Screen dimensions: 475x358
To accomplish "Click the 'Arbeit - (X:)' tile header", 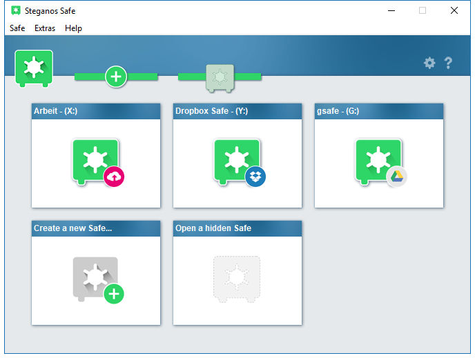I will [x=96, y=111].
